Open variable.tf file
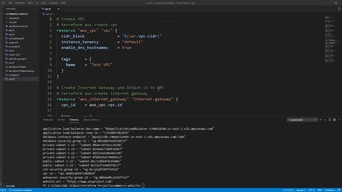 coord(14,75)
